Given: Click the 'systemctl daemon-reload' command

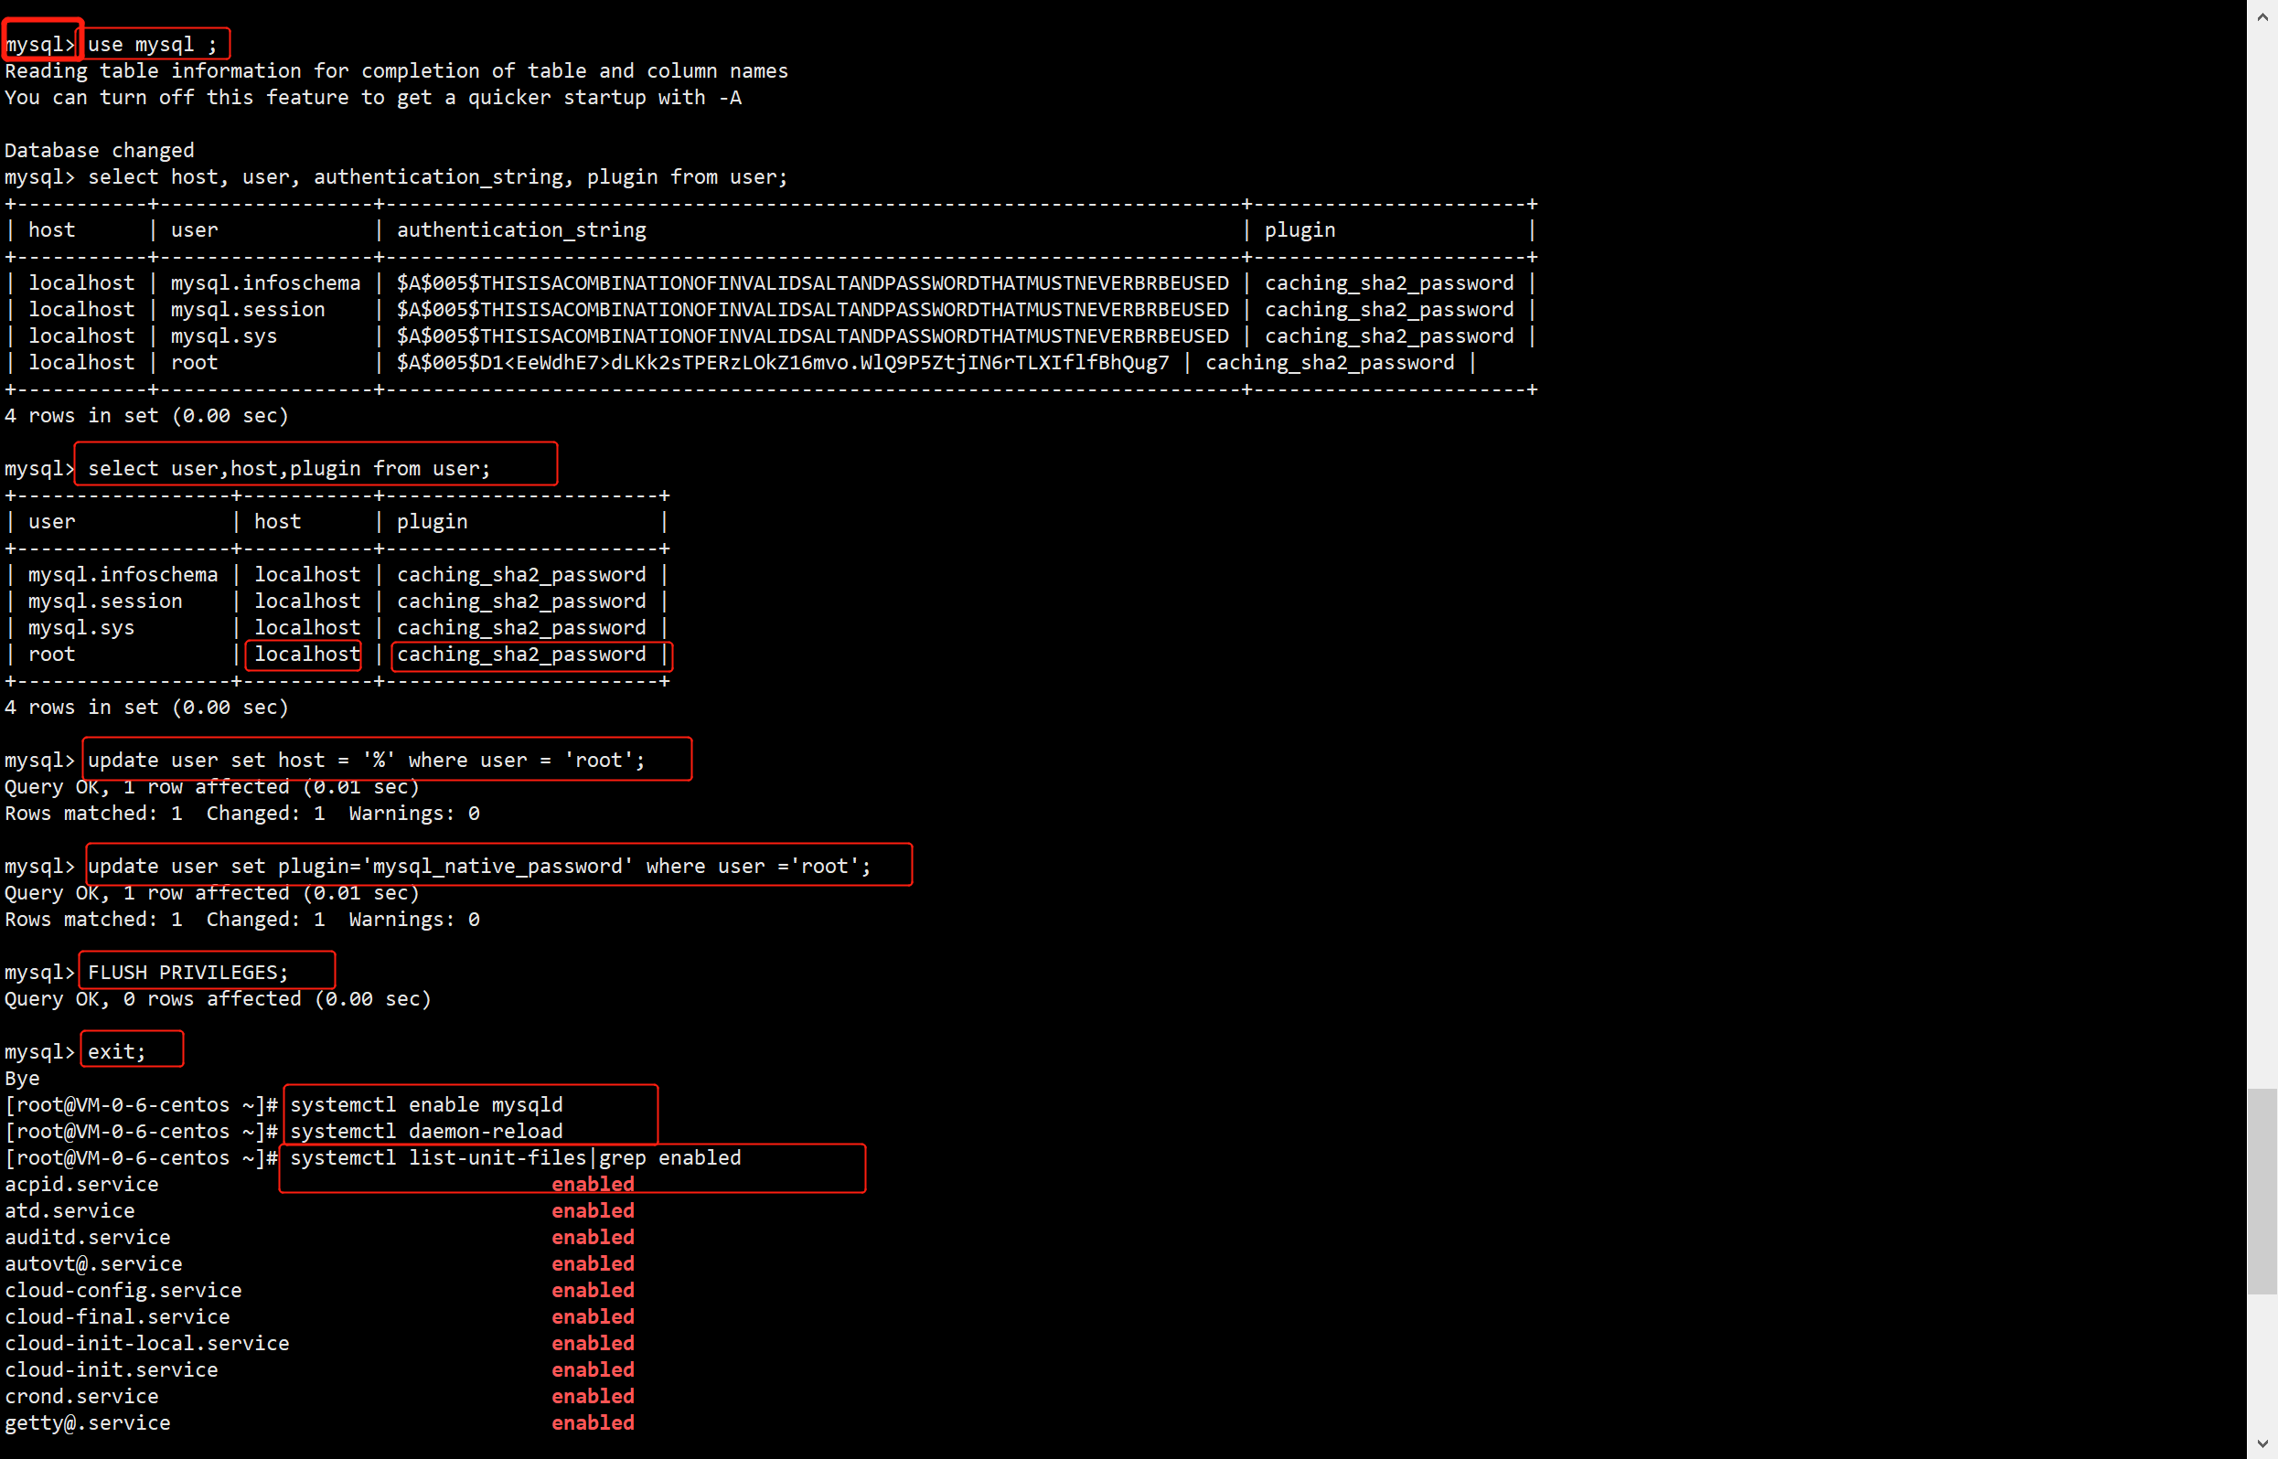Looking at the screenshot, I should (426, 1131).
